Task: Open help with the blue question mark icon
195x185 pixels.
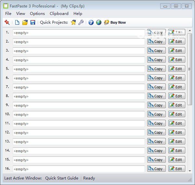Action: [x=91, y=22]
